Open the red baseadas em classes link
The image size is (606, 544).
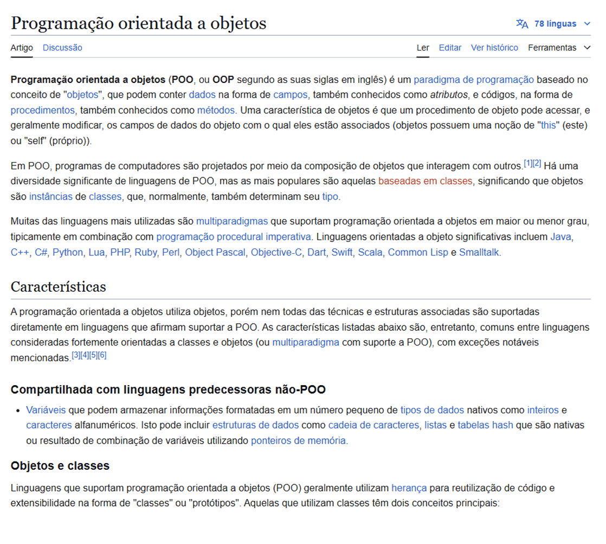(x=426, y=181)
